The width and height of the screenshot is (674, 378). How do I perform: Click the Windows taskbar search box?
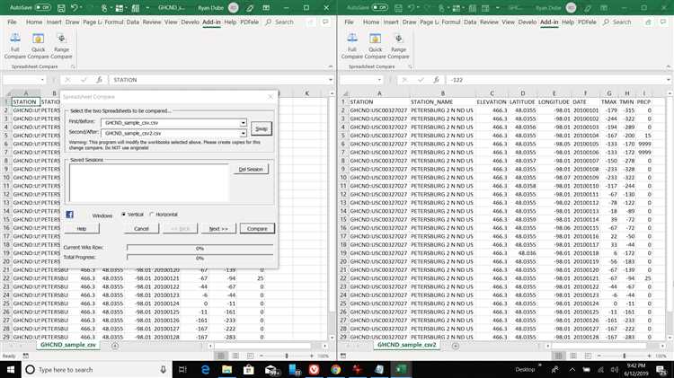tap(95, 369)
